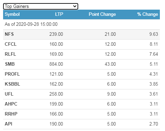Image resolution: width=165 pixels, height=131 pixels.
Task: Click the PROFL symbol link
Action: tap(12, 74)
